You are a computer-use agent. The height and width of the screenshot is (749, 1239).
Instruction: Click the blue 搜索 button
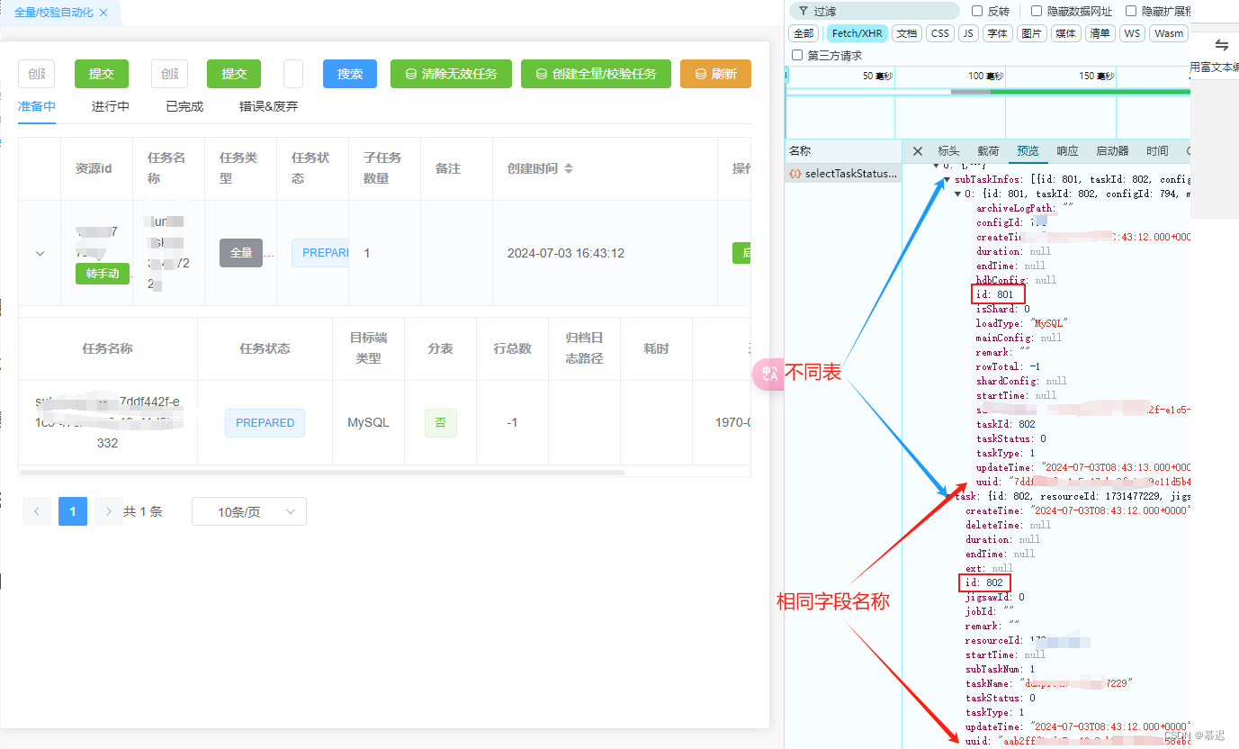[x=350, y=74]
